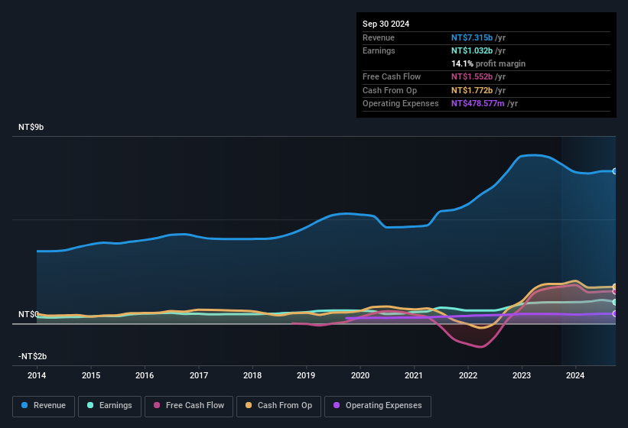The image size is (628, 428).
Task: Click the pink dot in Free Cash Flow legend
Action: (x=157, y=405)
